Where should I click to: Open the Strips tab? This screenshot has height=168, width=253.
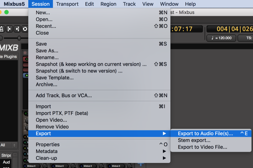coord(6,155)
